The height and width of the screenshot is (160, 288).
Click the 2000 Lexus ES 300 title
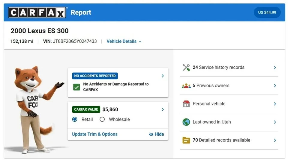(40, 31)
